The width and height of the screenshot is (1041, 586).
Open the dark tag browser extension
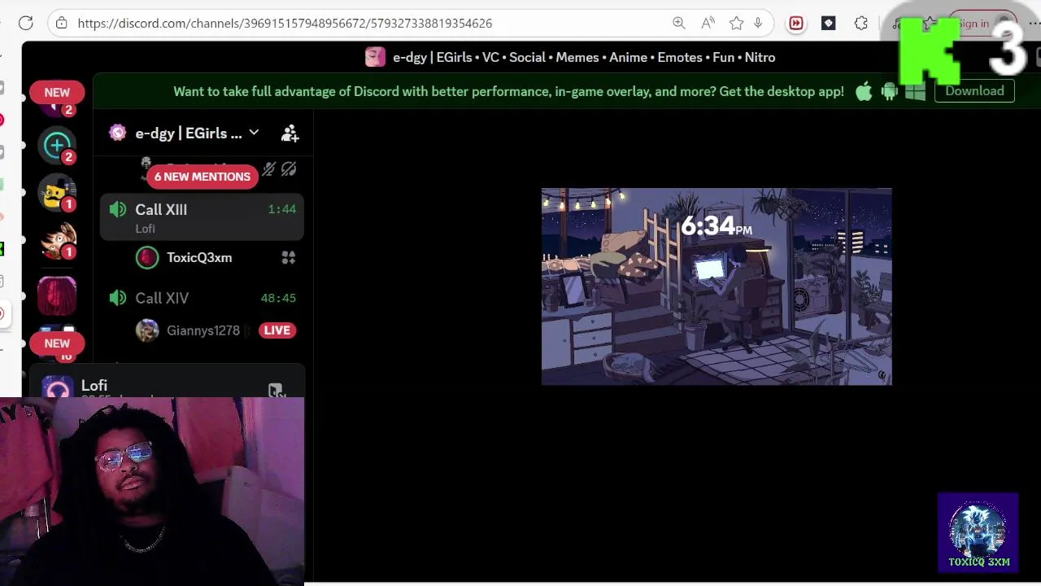829,24
